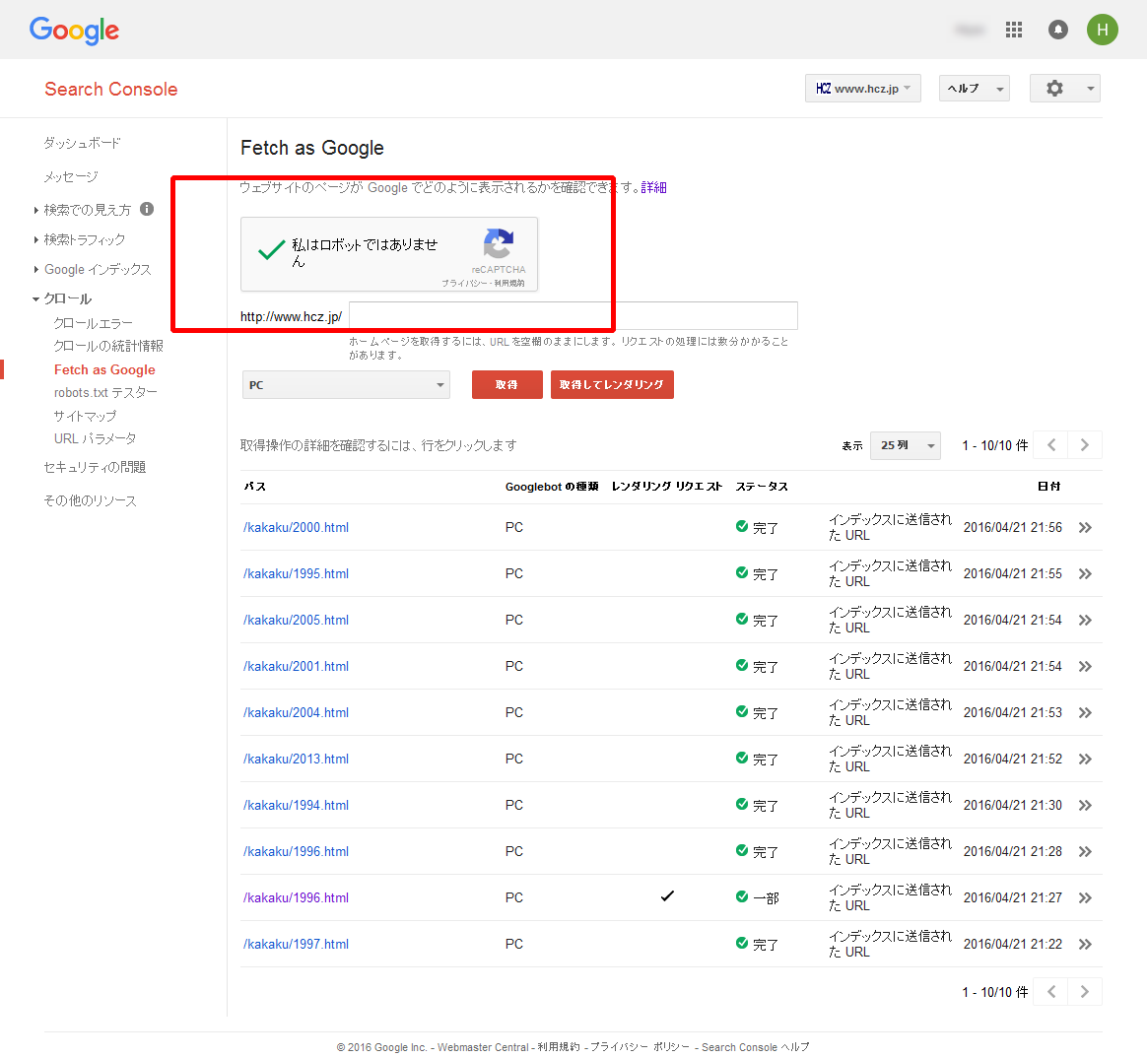This screenshot has width=1147, height=1058.
Task: Open details arrow for /kakaku/1997.html row
Action: click(1085, 944)
